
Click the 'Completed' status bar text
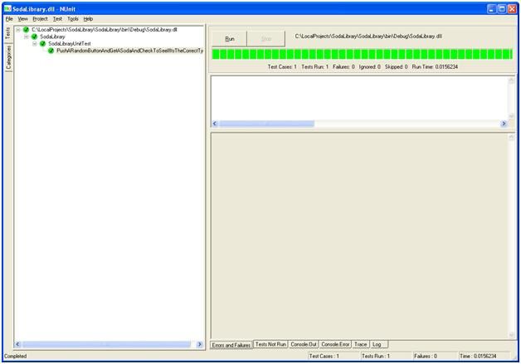tap(15, 356)
